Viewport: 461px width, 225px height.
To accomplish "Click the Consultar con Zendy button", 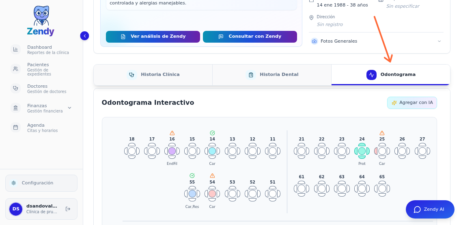I will (250, 37).
